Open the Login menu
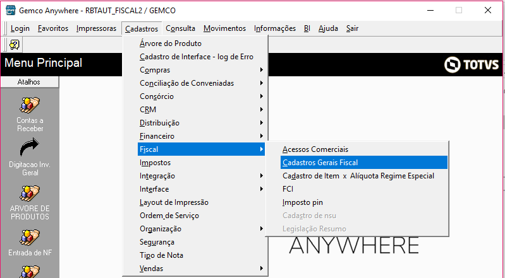 [20, 28]
